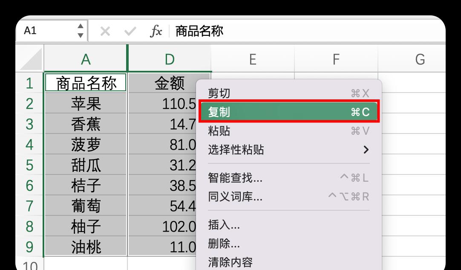Click cell containing 葡萄
This screenshot has height=270, width=461.
[x=86, y=206]
